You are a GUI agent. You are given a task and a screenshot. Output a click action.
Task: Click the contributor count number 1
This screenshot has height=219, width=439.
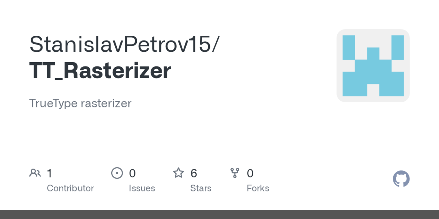(49, 173)
